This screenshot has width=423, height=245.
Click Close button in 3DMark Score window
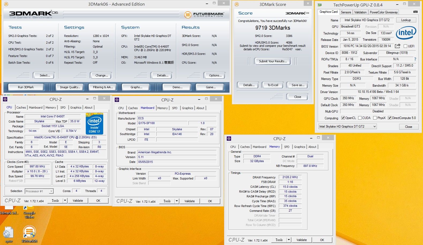[x=298, y=97]
